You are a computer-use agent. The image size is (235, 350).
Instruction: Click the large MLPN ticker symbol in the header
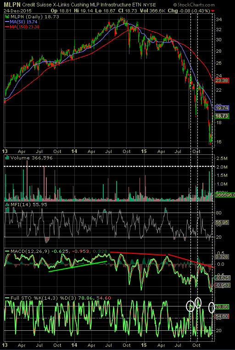pos(11,5)
